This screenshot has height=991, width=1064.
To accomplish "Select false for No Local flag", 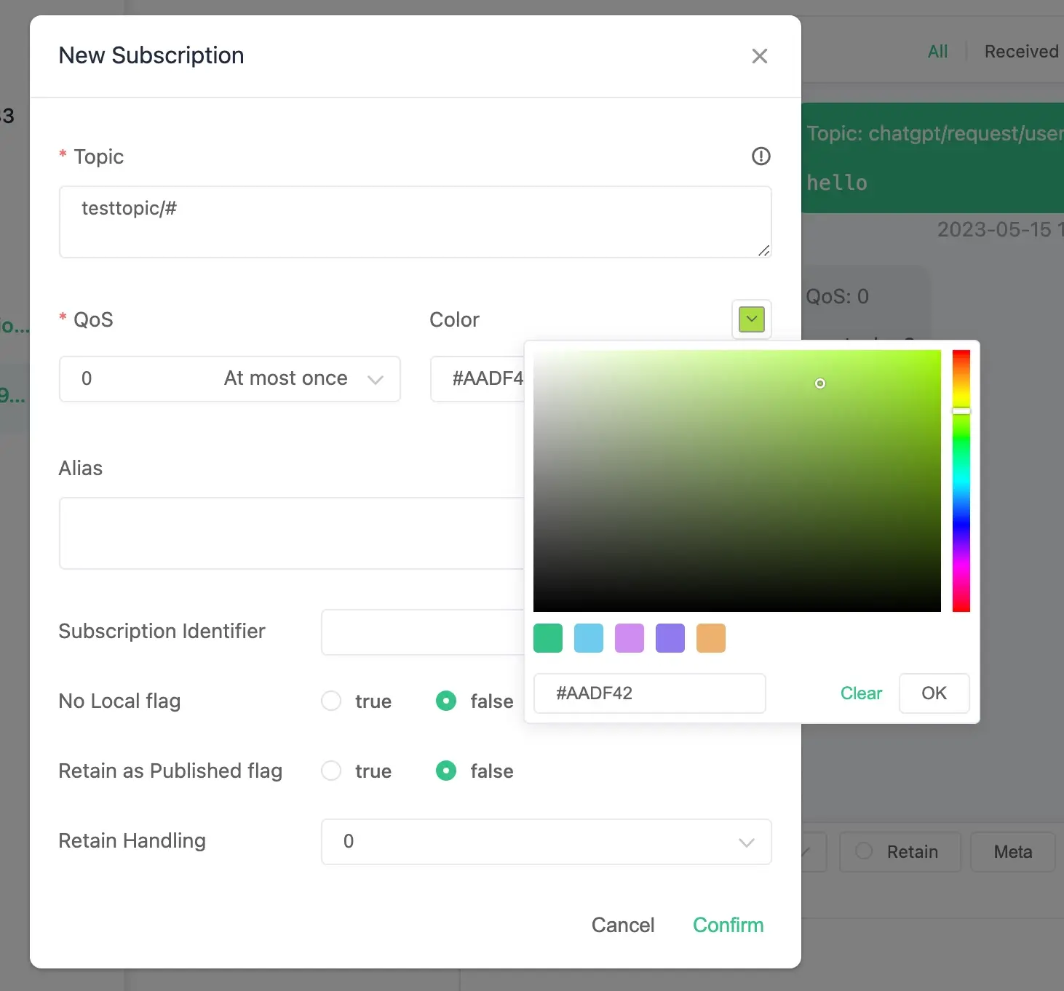I will point(446,701).
